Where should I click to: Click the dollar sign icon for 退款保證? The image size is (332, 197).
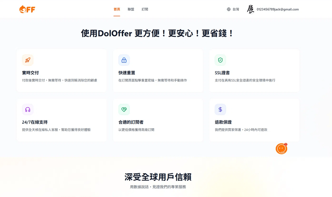(220, 109)
